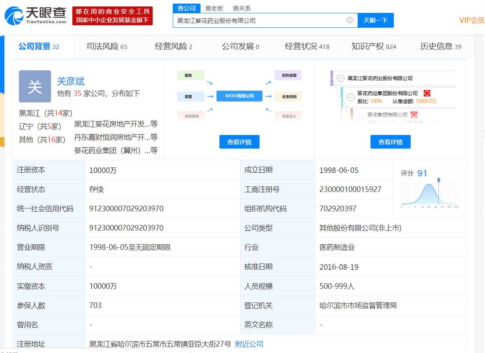Click the 对外投资 node in diagram
The image size is (485, 353).
(x=288, y=75)
